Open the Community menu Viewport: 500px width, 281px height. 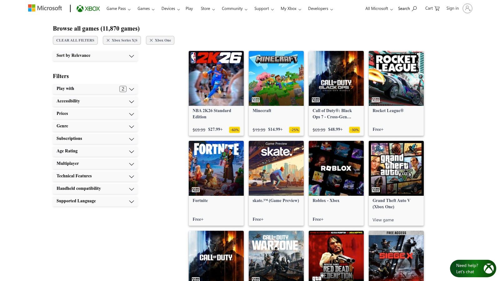[x=234, y=8]
